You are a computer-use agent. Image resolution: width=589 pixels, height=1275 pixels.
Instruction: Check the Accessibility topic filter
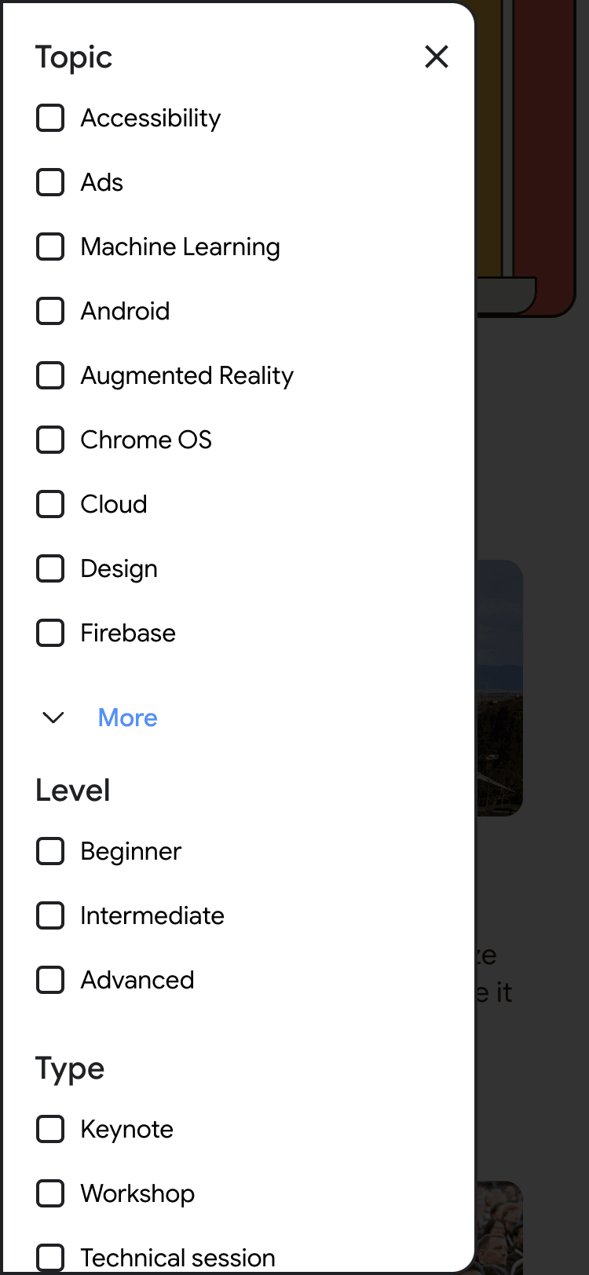click(50, 118)
